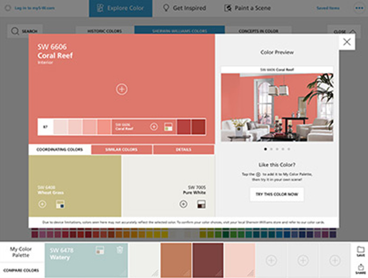368x278 pixels.
Task: Select the darkest red swatch in color strip
Action: 198,127
